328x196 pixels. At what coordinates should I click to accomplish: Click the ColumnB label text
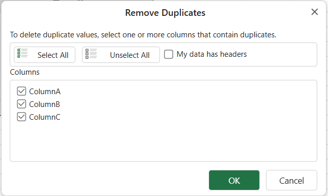[x=45, y=104]
